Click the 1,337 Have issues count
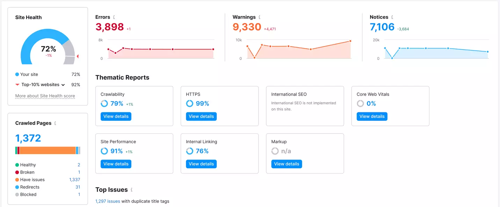 (74, 180)
